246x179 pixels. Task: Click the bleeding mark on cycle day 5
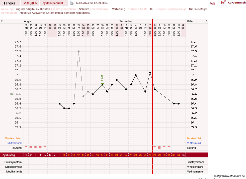click(x=45, y=147)
